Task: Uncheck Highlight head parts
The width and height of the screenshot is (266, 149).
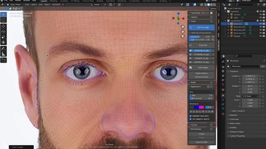Action: click(190, 116)
